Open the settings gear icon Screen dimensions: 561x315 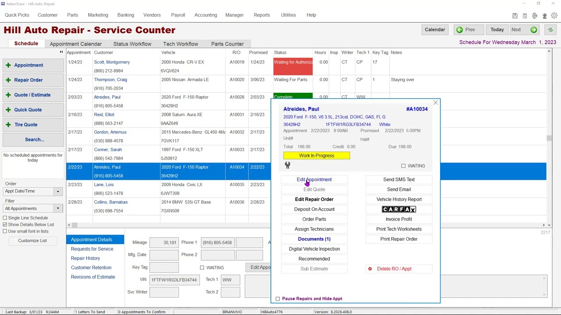click(x=554, y=16)
